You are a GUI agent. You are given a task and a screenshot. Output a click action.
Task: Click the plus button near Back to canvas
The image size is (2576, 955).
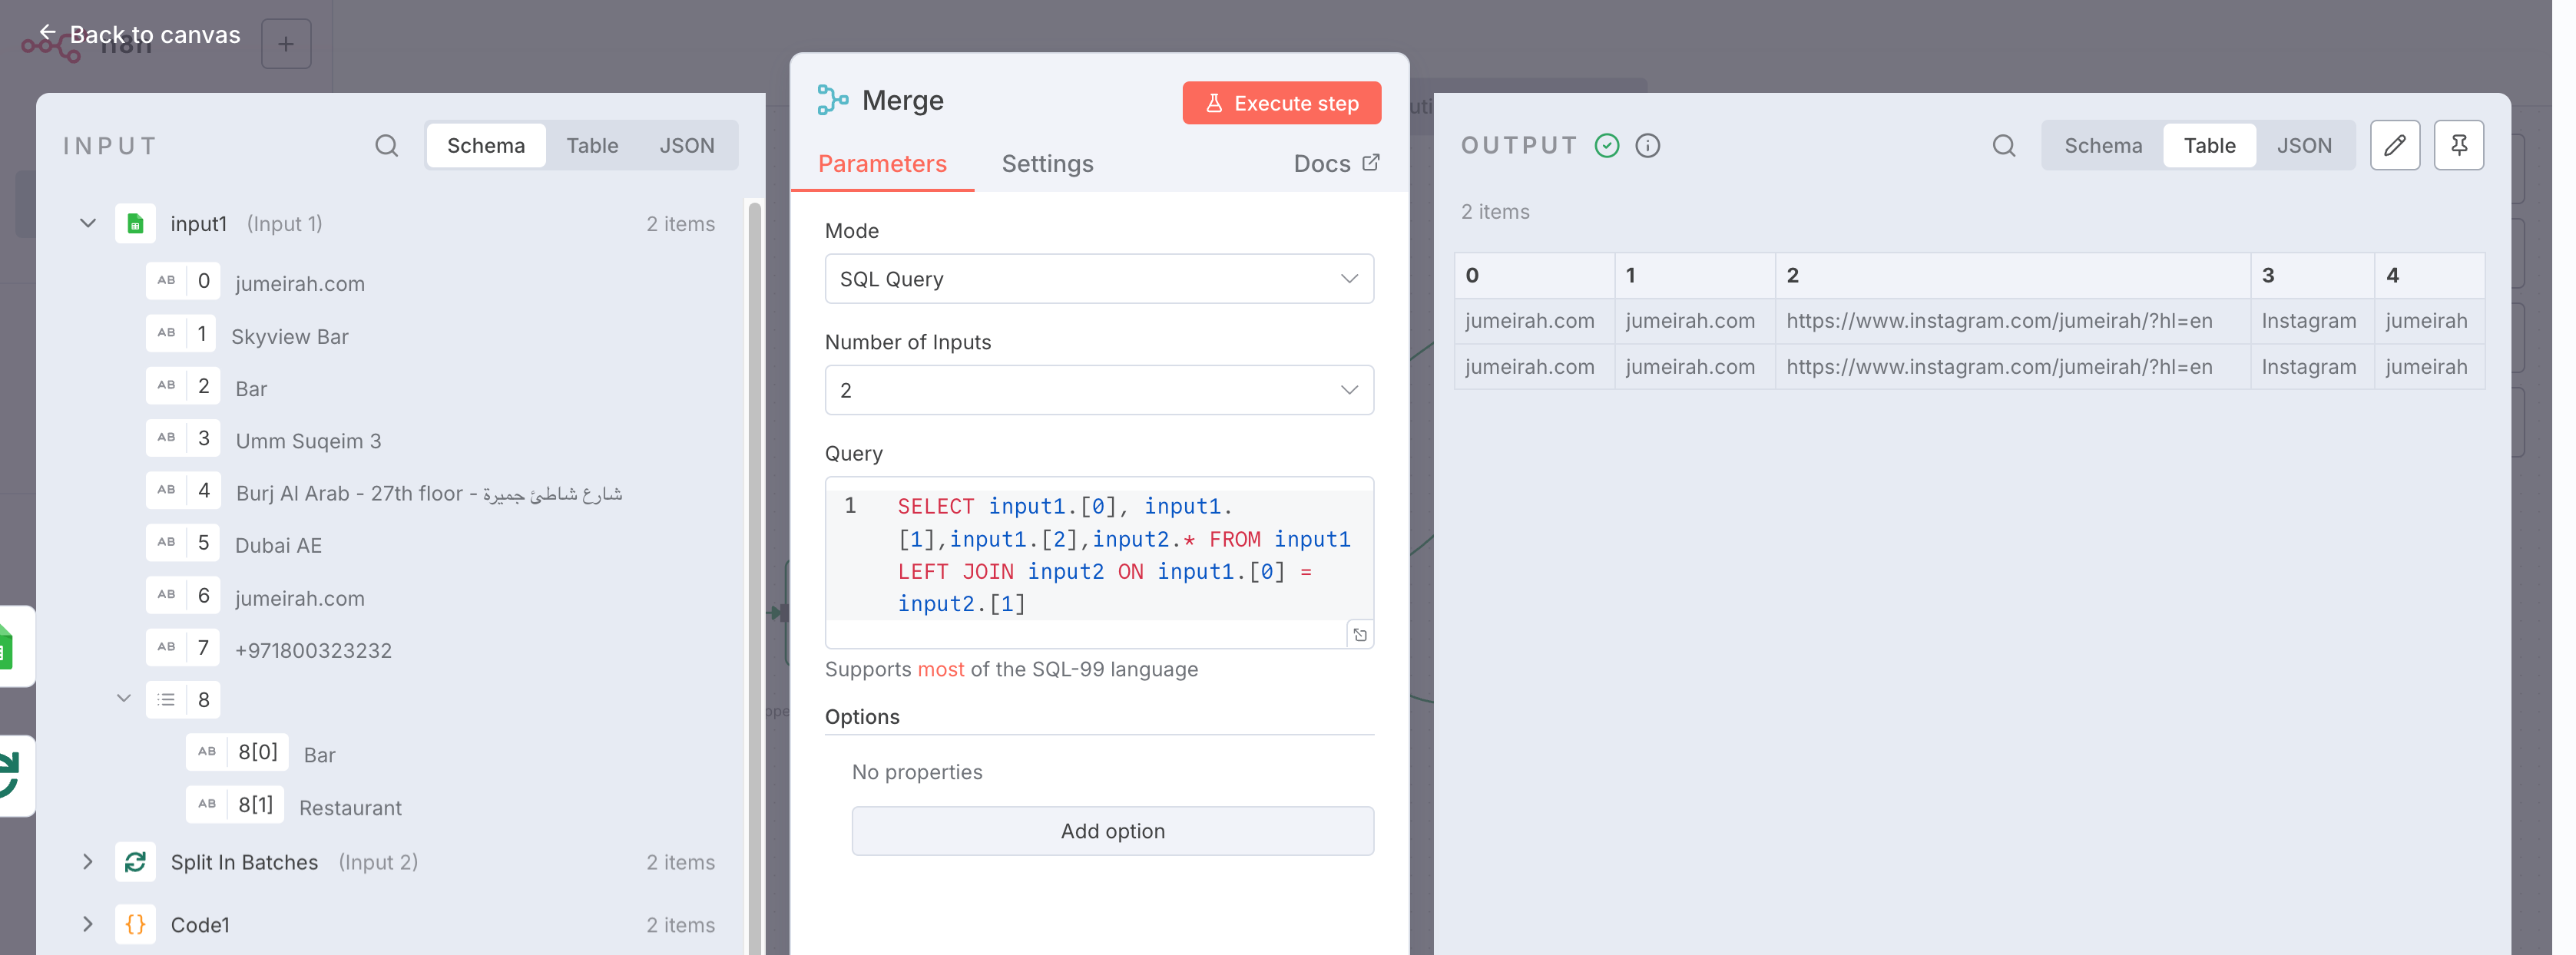click(286, 44)
